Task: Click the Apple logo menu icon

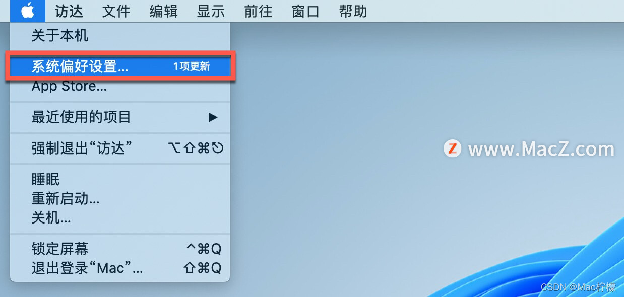Action: [28, 10]
